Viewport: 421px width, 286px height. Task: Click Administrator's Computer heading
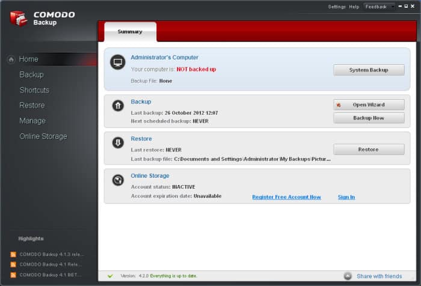point(164,58)
